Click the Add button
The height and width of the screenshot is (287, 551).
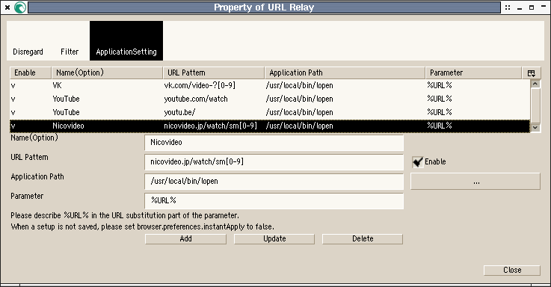pos(185,239)
